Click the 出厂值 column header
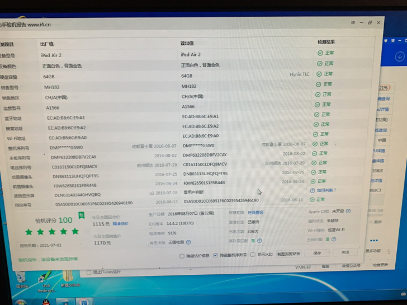Image resolution: width=407 pixels, height=305 pixels. [x=47, y=44]
